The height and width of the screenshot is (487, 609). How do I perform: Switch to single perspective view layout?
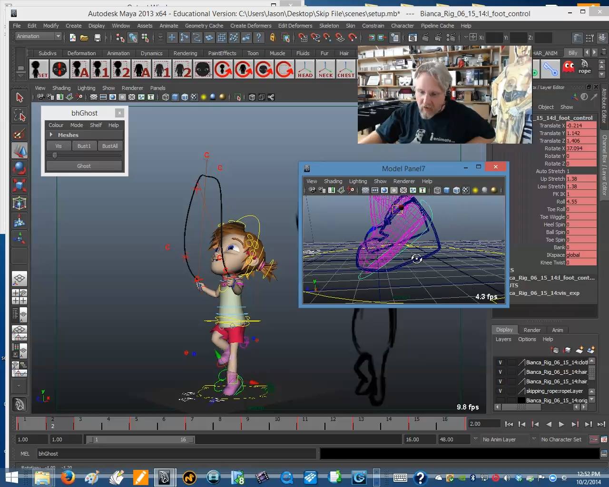click(x=20, y=279)
